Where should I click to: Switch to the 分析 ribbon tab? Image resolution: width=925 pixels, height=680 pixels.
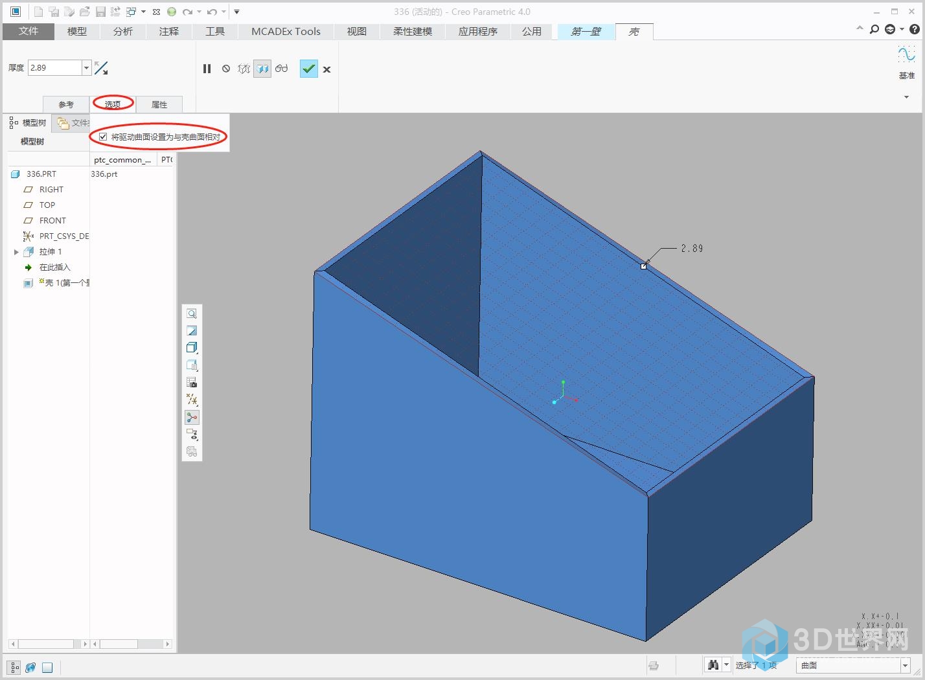[123, 31]
